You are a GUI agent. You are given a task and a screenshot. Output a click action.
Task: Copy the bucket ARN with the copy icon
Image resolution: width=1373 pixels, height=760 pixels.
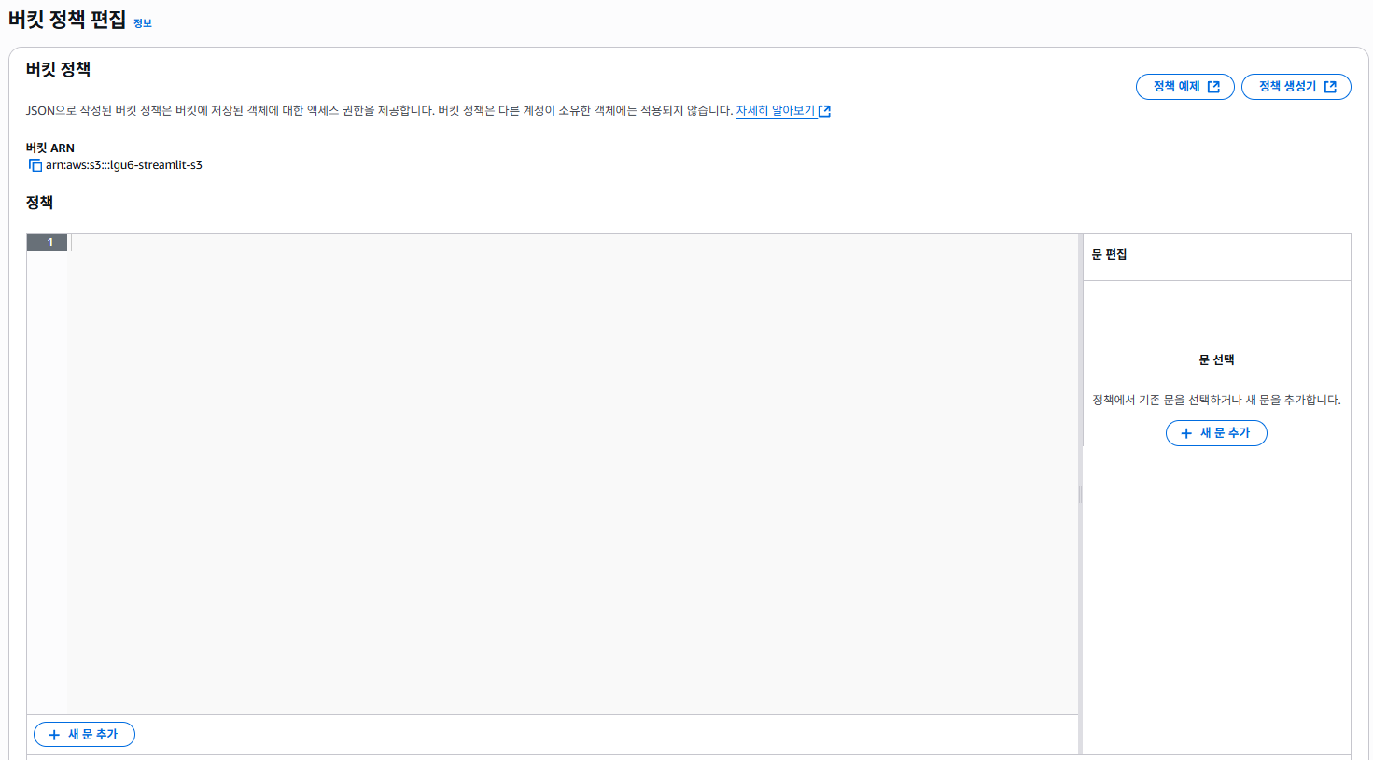click(x=35, y=165)
